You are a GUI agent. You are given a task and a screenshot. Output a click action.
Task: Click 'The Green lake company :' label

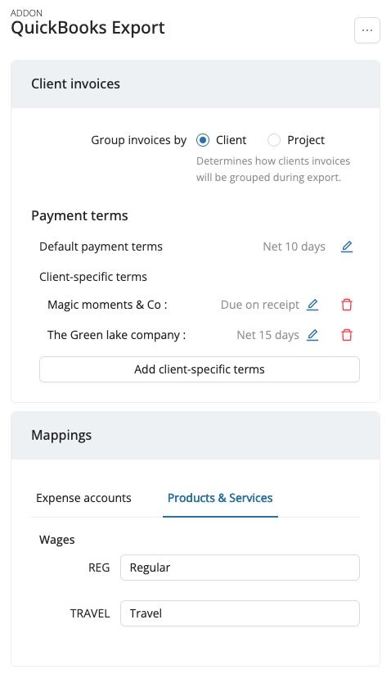pyautogui.click(x=117, y=335)
